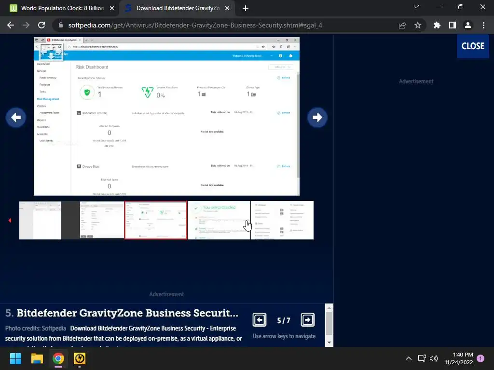
Task: Open Windows Start menu
Action: (15, 358)
